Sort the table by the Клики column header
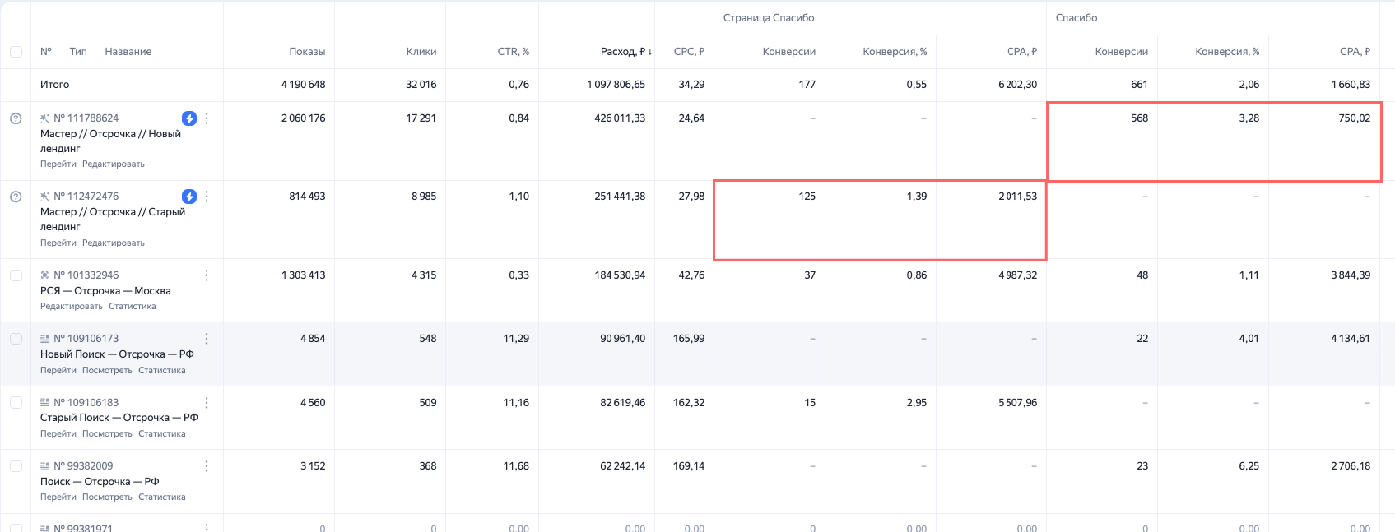This screenshot has width=1395, height=532. click(x=421, y=52)
